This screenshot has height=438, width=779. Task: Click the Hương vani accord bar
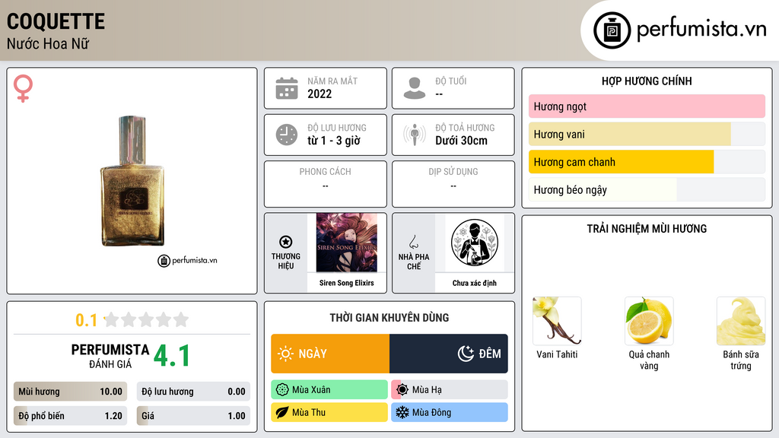pos(647,134)
